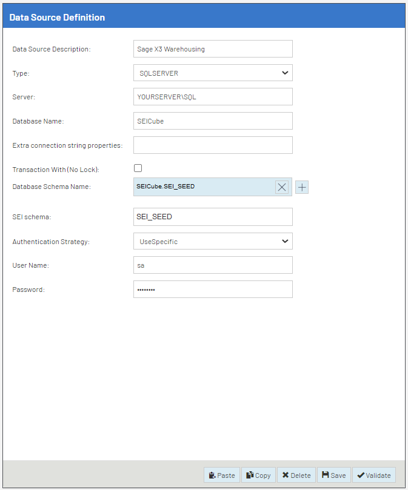Screen dimensions: 408x490
Task: Click the Password field
Action: click(213, 290)
